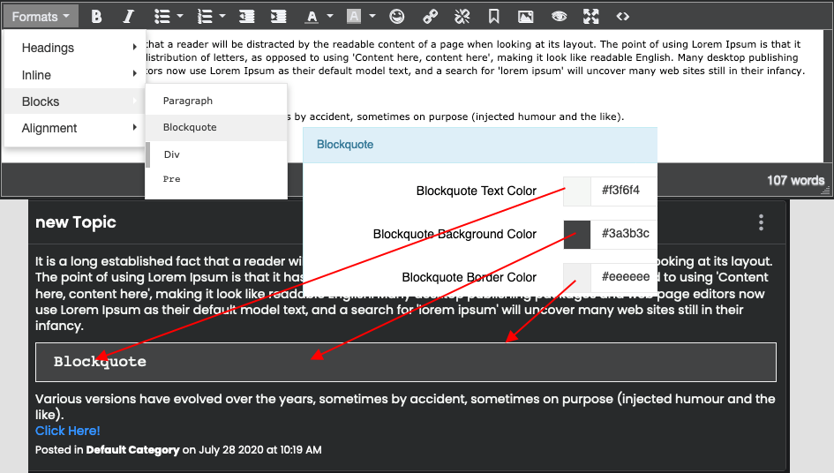
Task: Click the Blockquote Background Color swatch
Action: tap(577, 235)
